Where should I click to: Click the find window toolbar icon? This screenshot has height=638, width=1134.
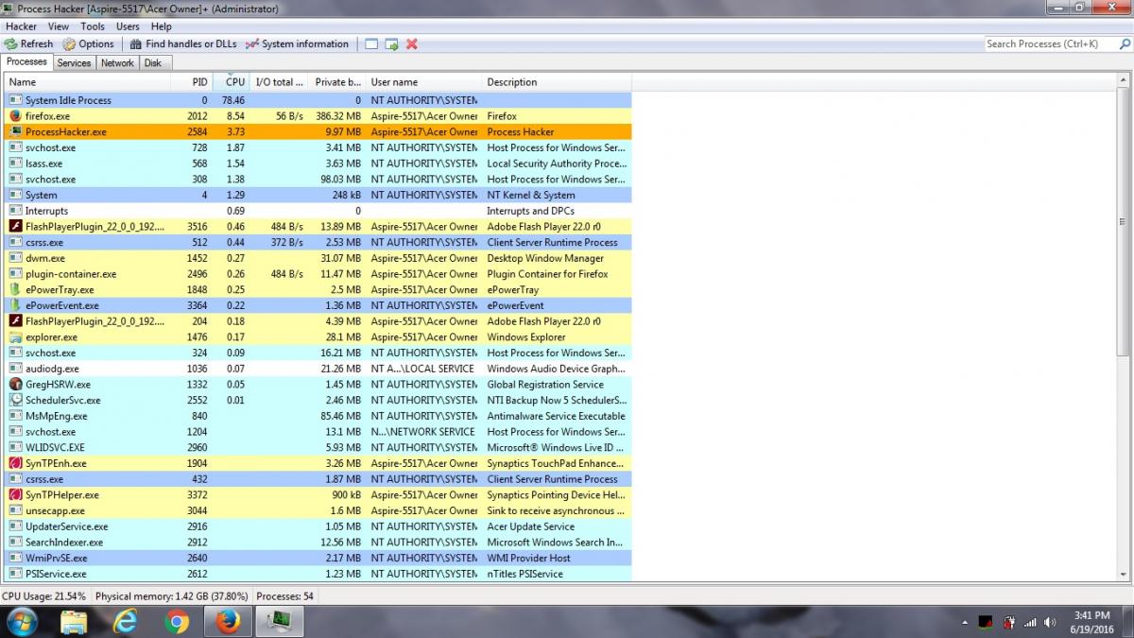(371, 43)
